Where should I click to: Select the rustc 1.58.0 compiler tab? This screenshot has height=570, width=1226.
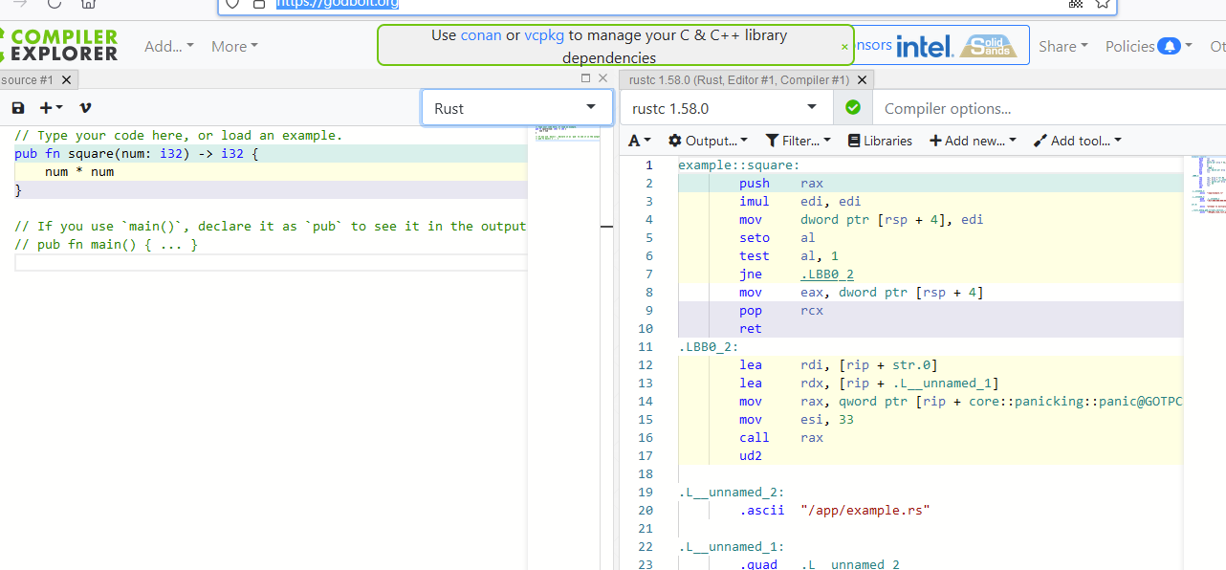point(738,80)
